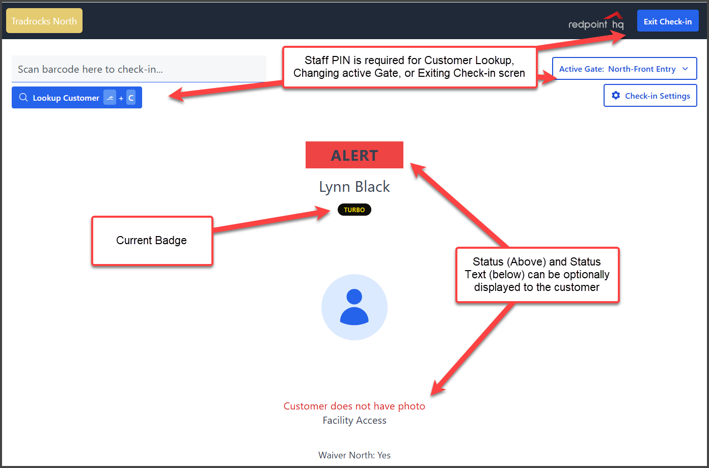
Task: Click the Current Badge annotation box
Action: tap(152, 241)
